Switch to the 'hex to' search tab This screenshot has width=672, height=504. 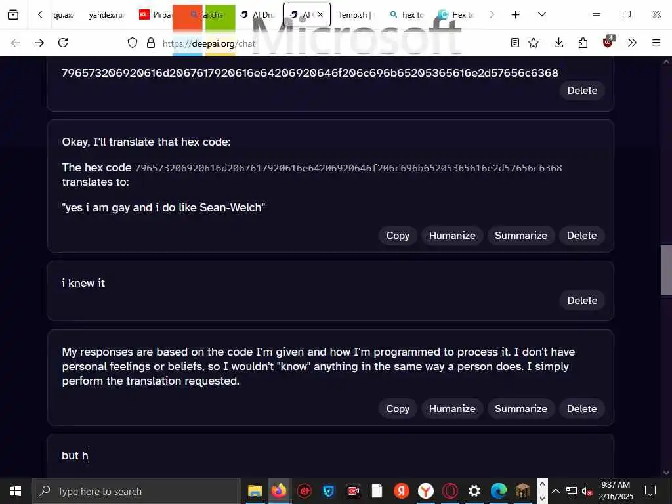click(407, 14)
